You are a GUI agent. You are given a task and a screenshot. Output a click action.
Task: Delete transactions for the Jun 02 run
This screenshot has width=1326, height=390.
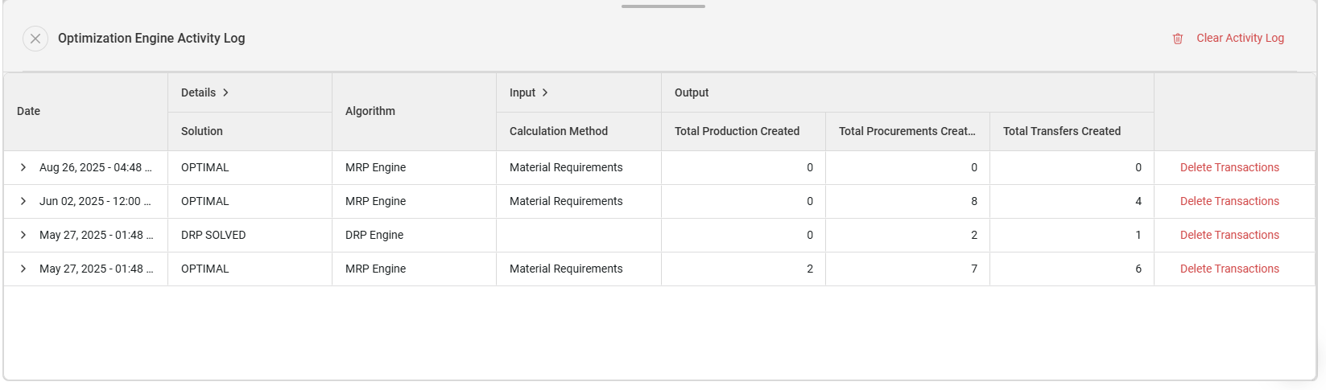(1229, 201)
